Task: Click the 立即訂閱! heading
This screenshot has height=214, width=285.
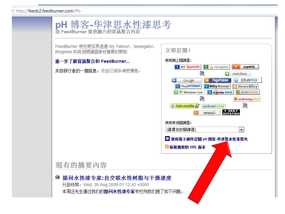Action: (x=178, y=51)
